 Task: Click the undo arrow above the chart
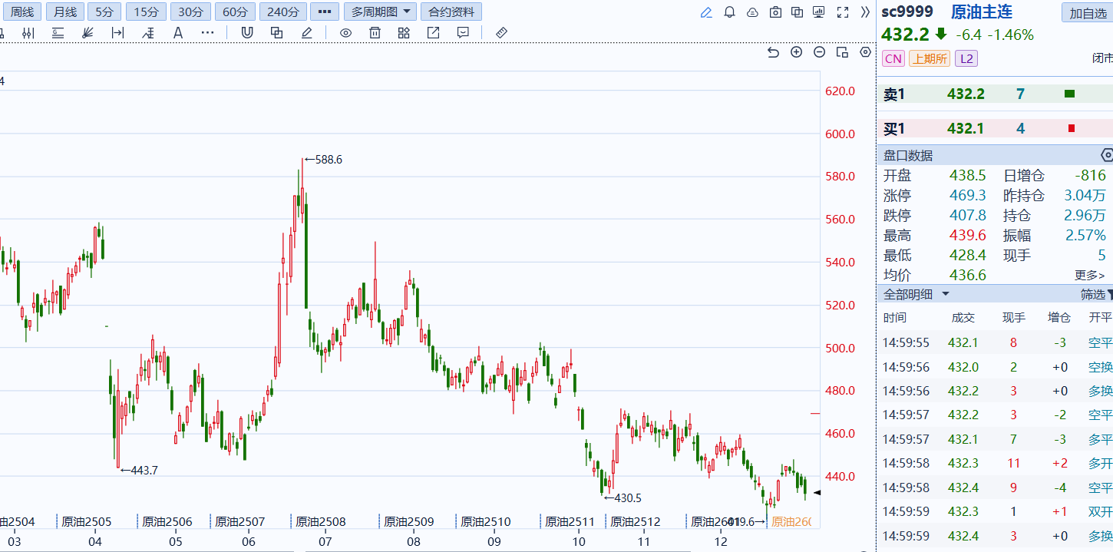(x=773, y=52)
